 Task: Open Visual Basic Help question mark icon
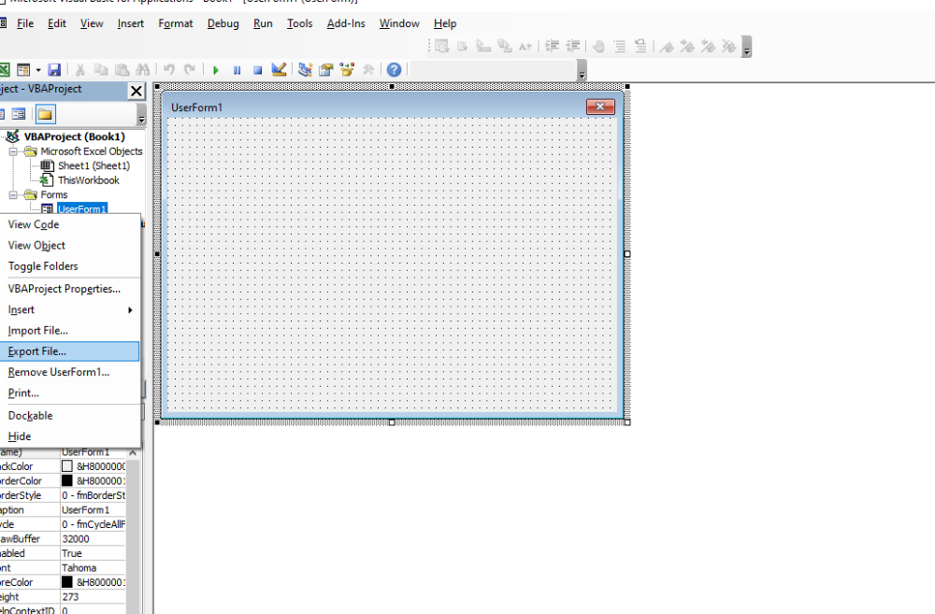(394, 70)
